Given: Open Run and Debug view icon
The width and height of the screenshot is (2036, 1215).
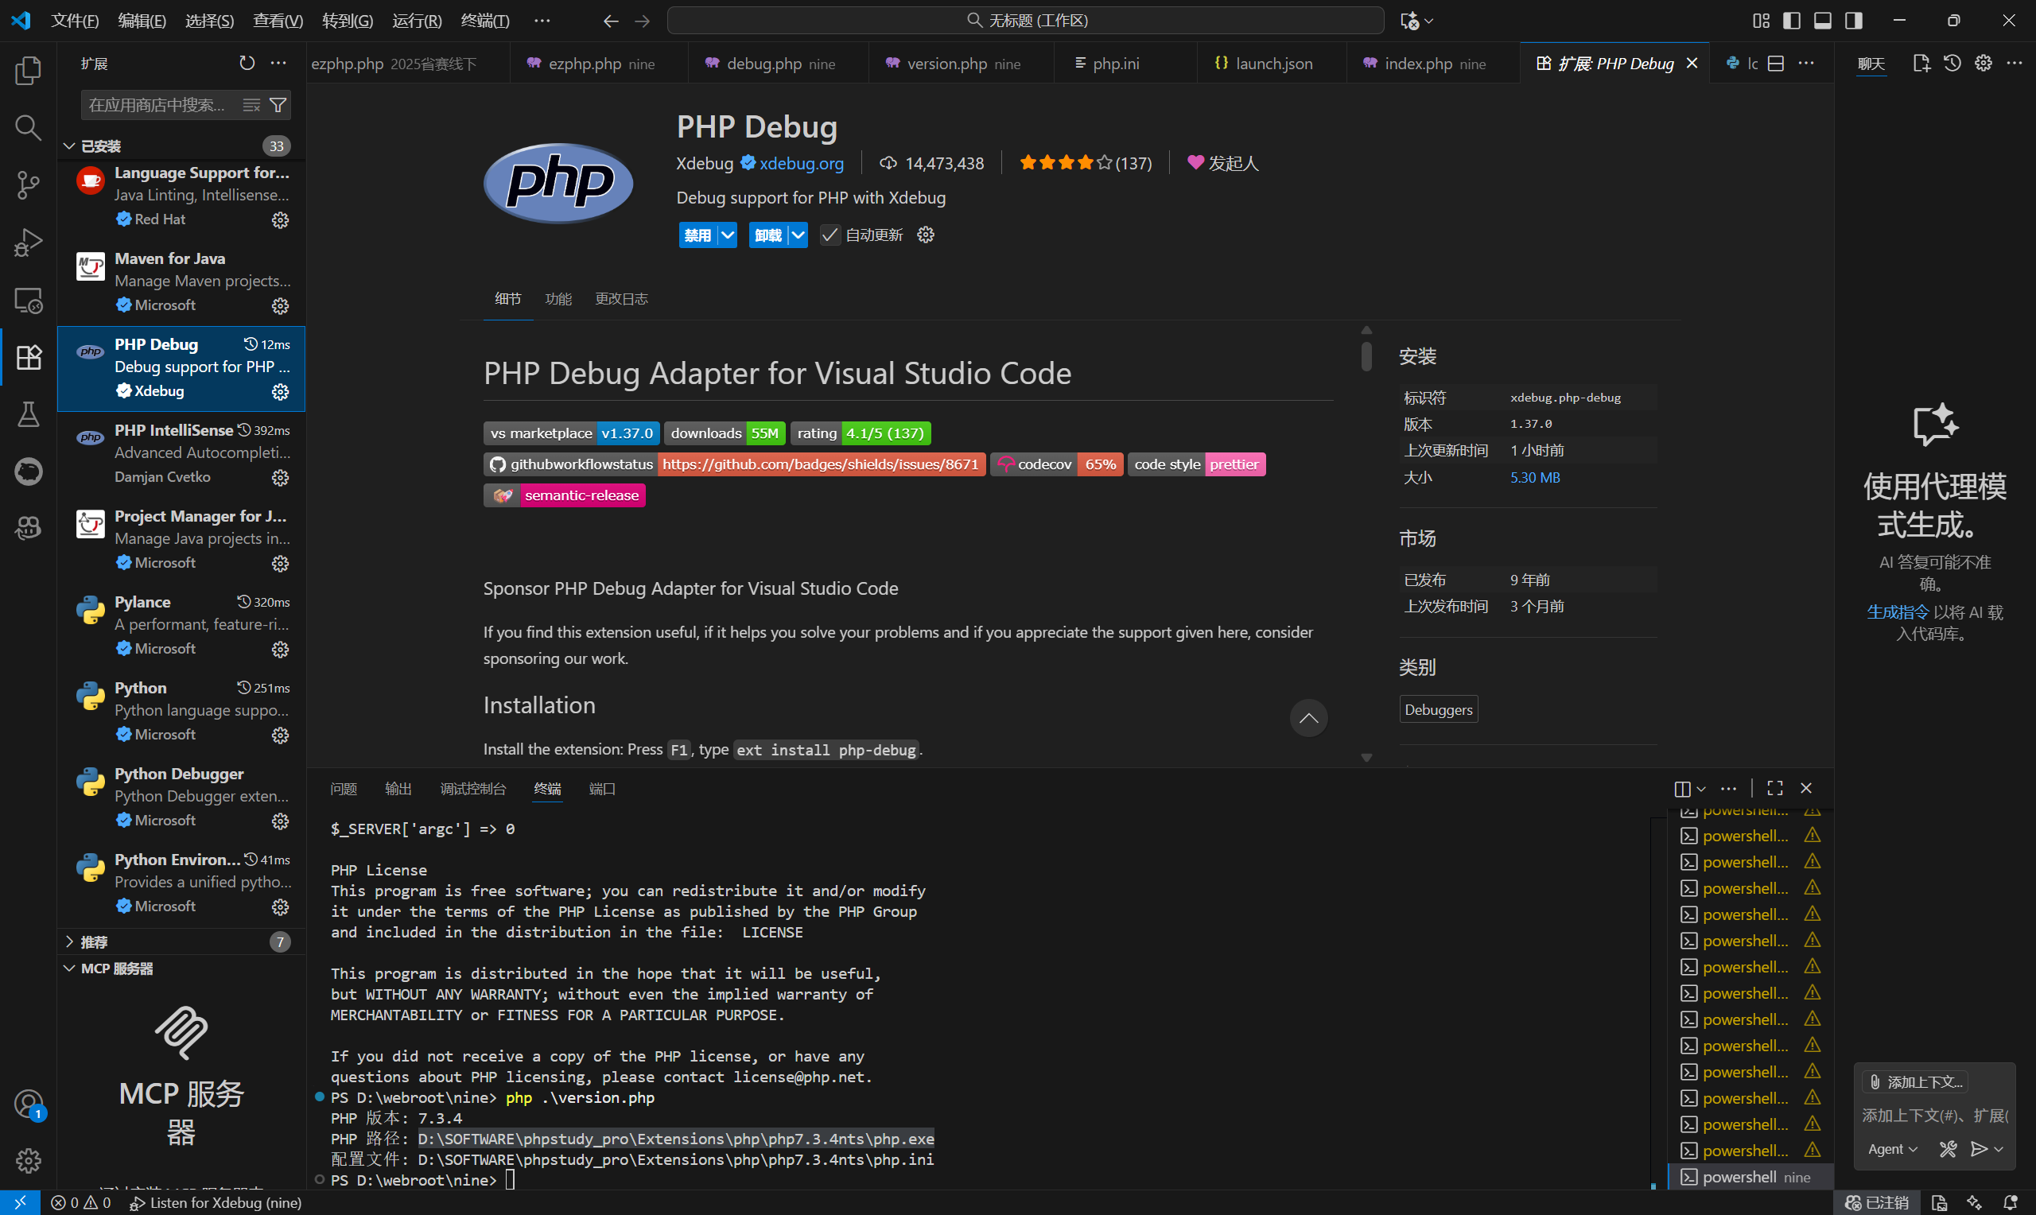Looking at the screenshot, I should (x=28, y=243).
